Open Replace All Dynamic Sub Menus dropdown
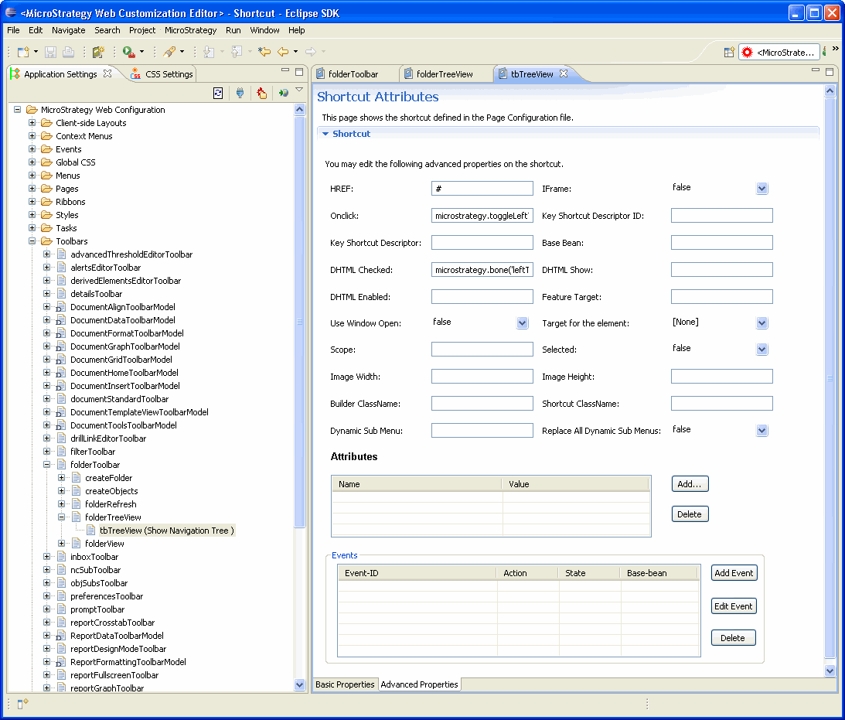The width and height of the screenshot is (845, 720). (x=762, y=430)
